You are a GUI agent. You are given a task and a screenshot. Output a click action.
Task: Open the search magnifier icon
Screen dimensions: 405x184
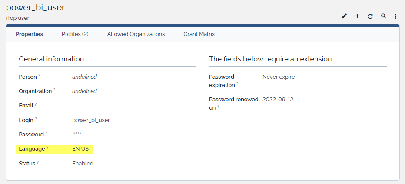(383, 16)
